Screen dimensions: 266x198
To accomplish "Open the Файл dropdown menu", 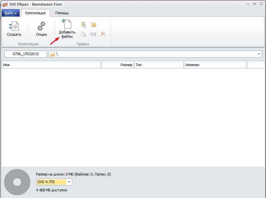I will coord(11,13).
